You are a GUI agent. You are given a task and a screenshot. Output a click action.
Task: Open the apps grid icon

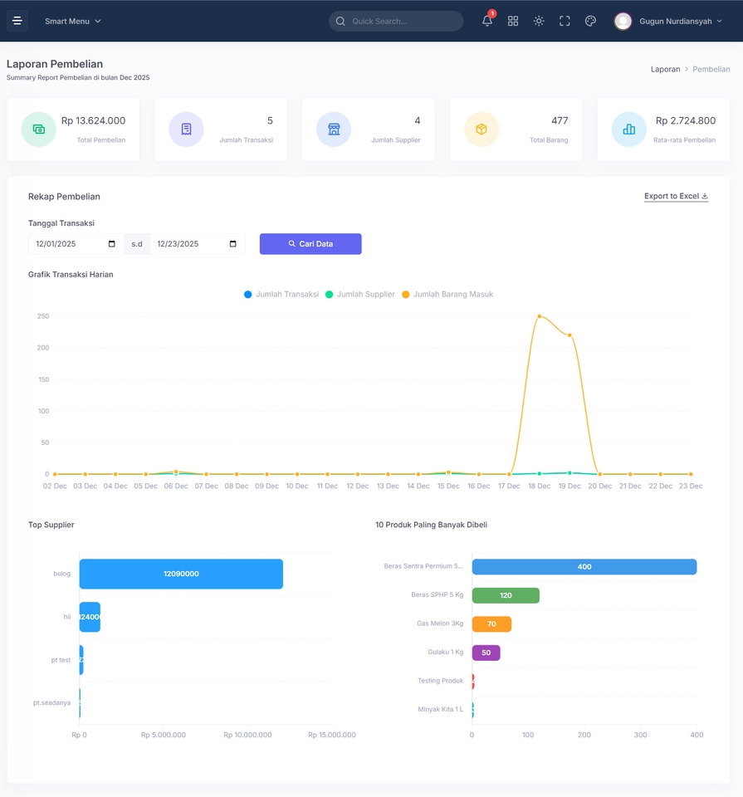click(513, 21)
